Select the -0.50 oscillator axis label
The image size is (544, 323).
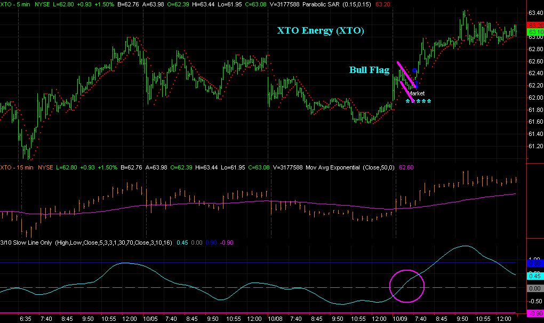coord(535,301)
